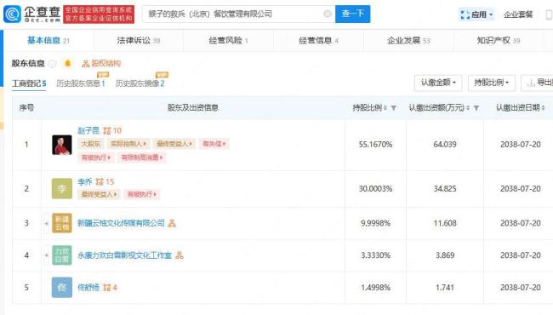
Task: Switch to the 企业发展 tab
Action: coord(408,41)
